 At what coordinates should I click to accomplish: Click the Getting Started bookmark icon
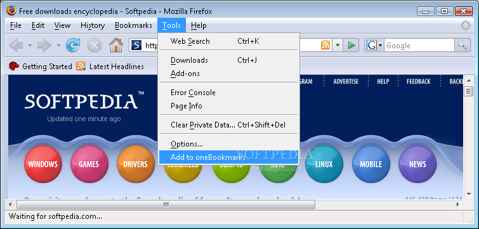point(14,66)
